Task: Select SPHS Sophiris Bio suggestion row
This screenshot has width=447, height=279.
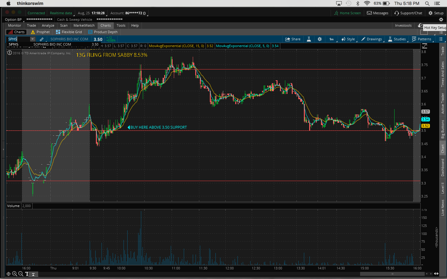Action: (53, 44)
